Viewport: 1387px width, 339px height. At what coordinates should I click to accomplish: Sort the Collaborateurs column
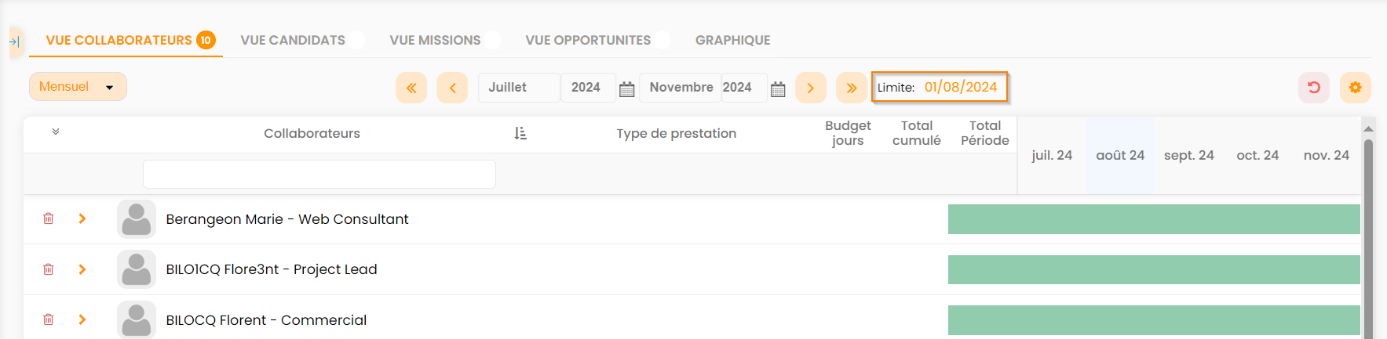point(520,134)
